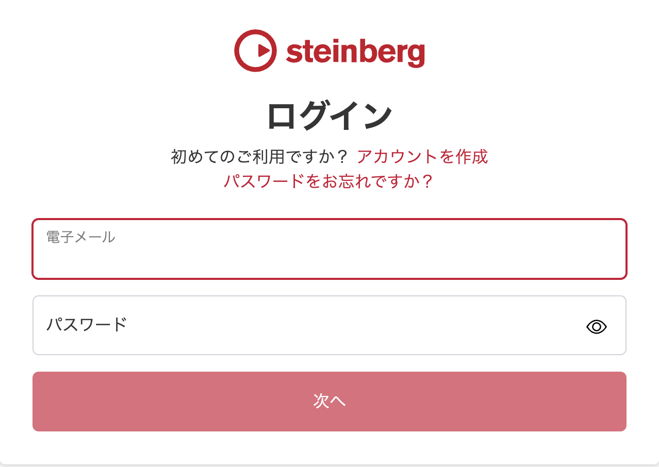Click the Steinberg circular play logo icon
Screen dimensions: 659x467
[x=256, y=50]
